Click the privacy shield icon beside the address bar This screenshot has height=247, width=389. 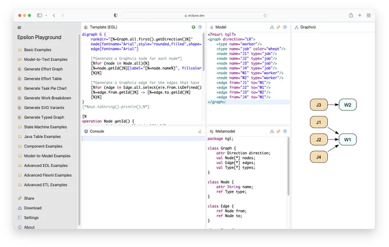click(x=116, y=15)
